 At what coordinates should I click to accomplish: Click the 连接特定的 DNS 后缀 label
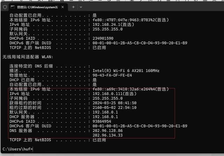click(31, 66)
